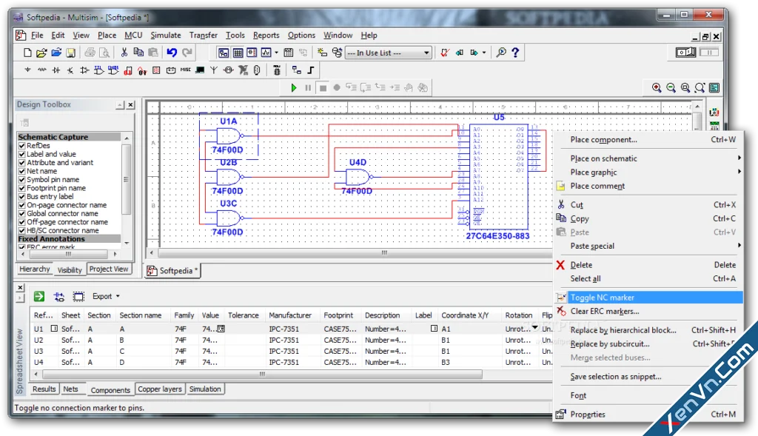
Task: Close the Design Toolbox panel
Action: (130, 105)
